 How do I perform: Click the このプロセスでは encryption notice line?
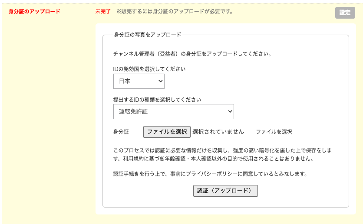coord(222,150)
